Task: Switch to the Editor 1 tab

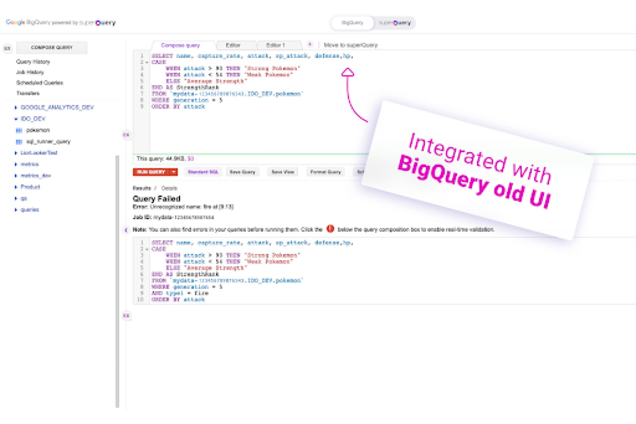Action: click(x=276, y=45)
